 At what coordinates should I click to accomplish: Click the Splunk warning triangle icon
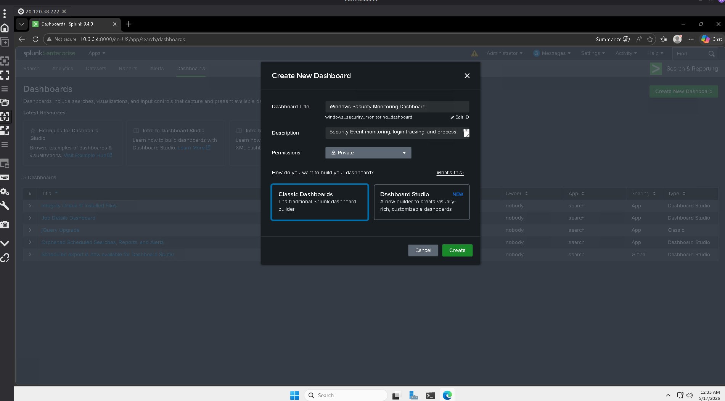[x=474, y=53]
